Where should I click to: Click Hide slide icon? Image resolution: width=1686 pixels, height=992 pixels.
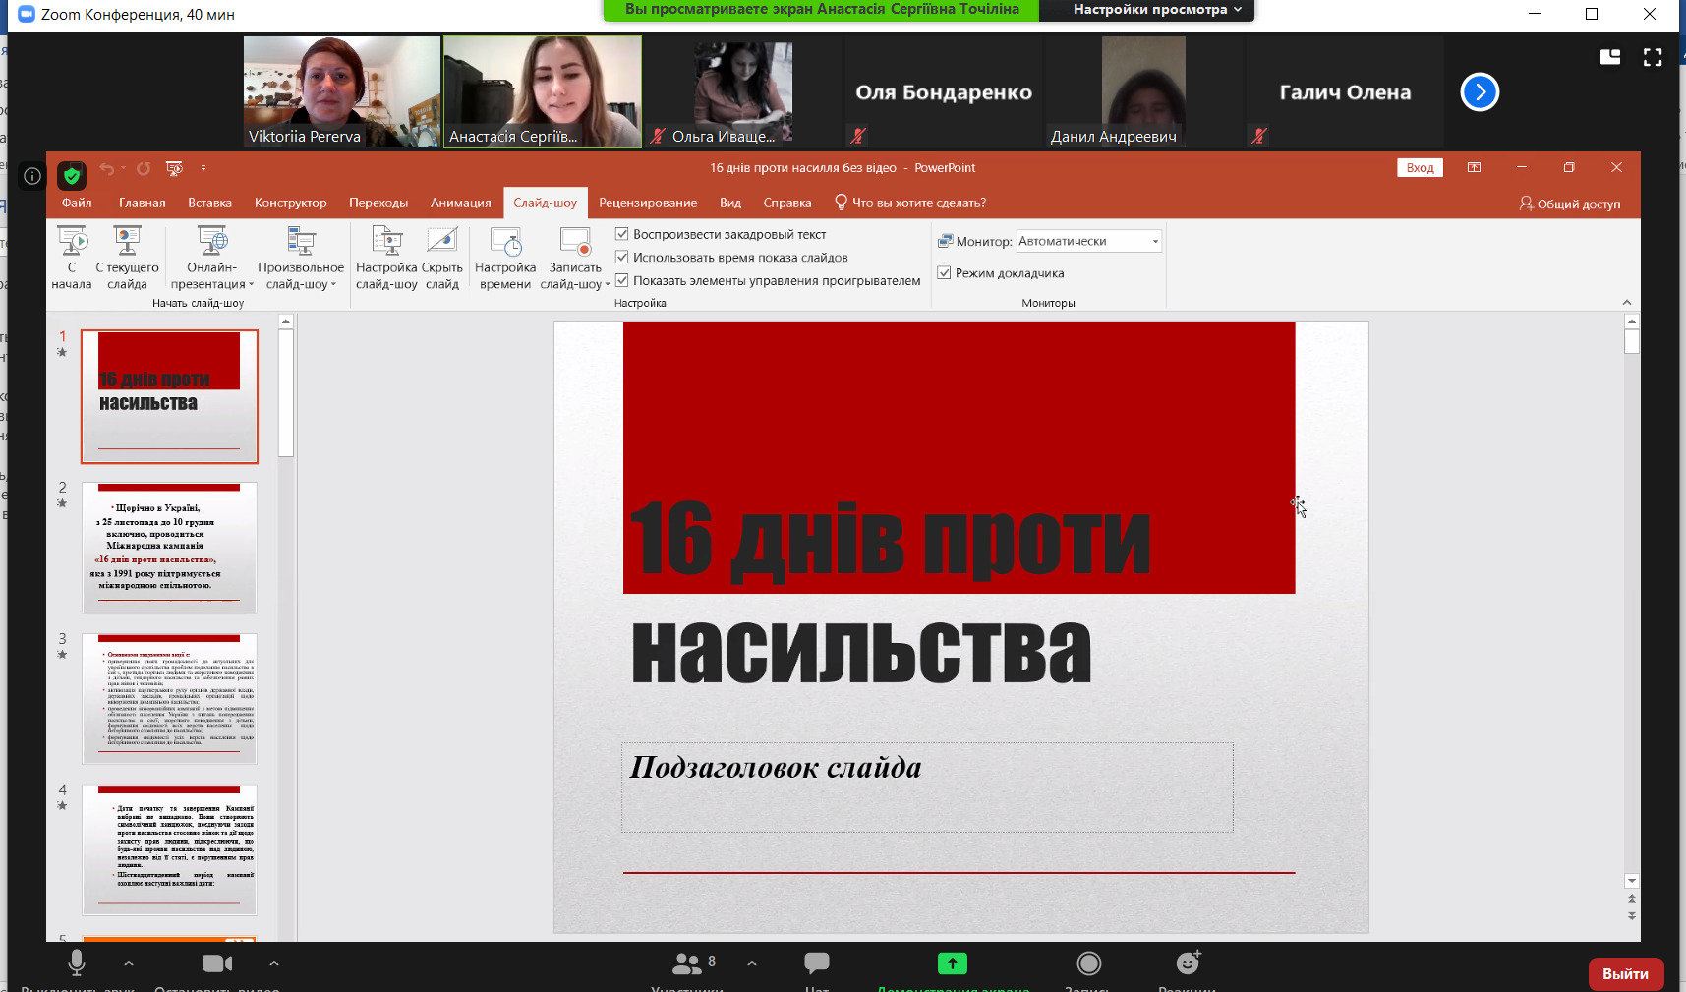point(442,241)
